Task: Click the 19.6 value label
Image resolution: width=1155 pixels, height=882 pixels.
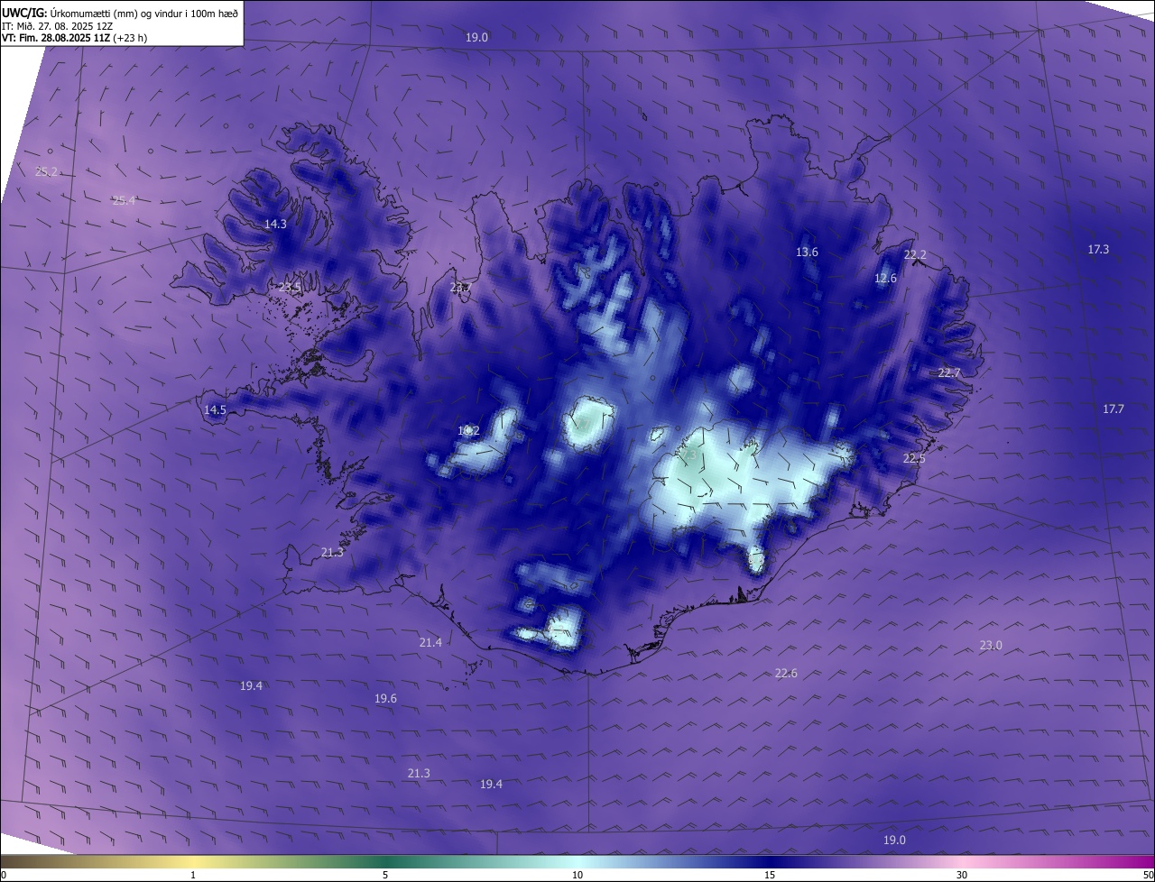Action: 385,698
